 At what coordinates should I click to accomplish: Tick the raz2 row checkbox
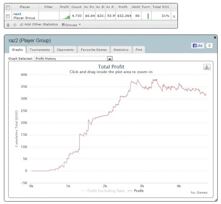8,16
